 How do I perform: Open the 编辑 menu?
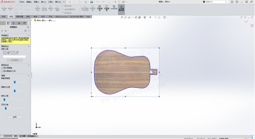(x=29, y=2)
